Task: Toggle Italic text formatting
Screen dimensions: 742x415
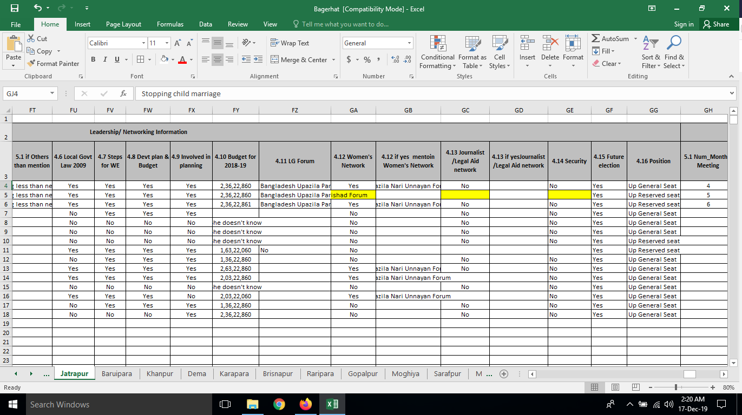Action: (x=105, y=60)
